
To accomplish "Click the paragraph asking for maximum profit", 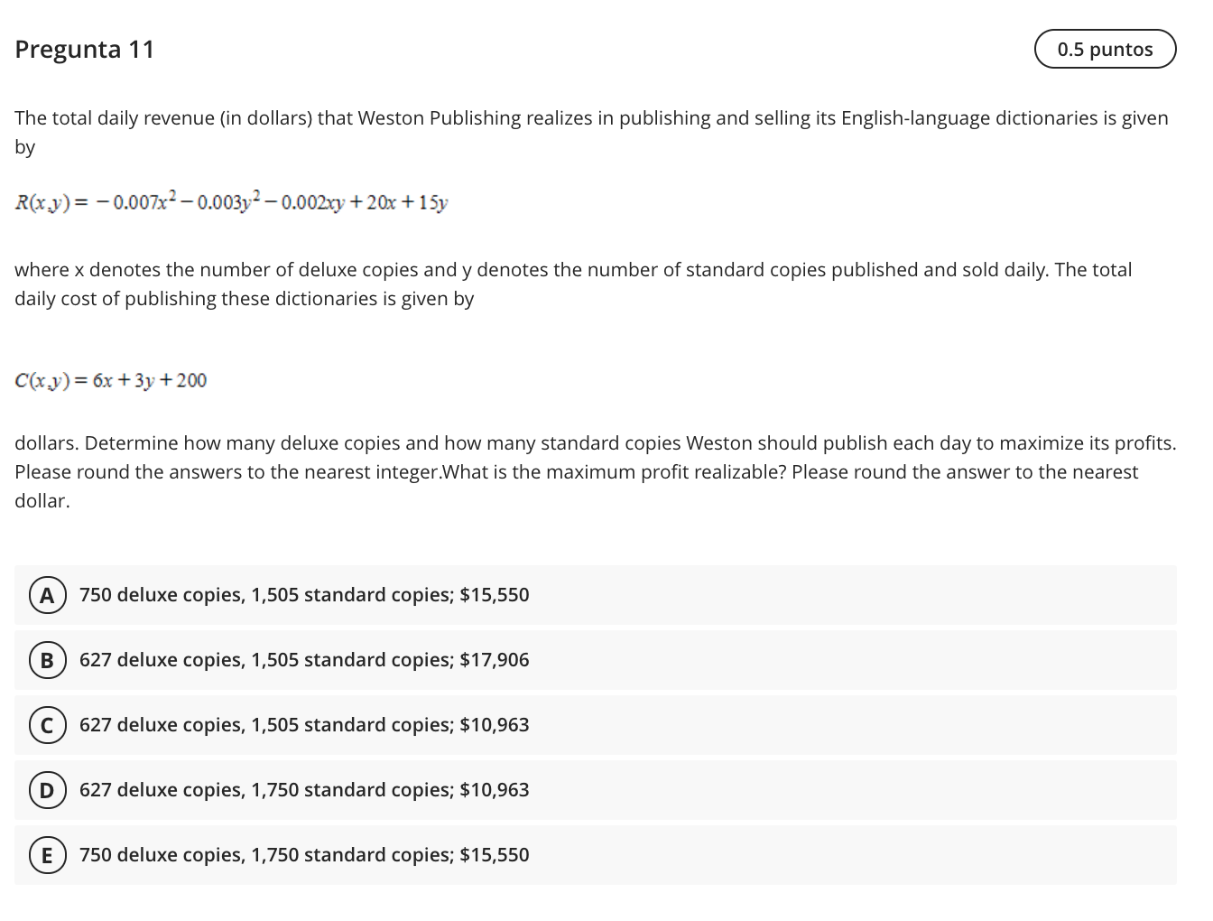I will click(x=596, y=471).
